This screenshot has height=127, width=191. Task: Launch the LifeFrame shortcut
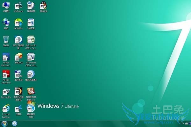[x=18, y=5]
